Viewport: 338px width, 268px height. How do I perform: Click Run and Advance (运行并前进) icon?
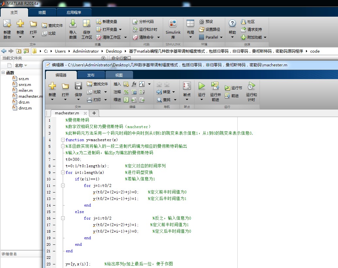pos(215,86)
